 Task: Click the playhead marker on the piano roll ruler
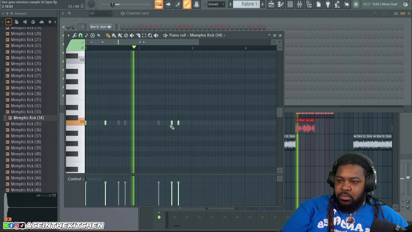click(134, 48)
